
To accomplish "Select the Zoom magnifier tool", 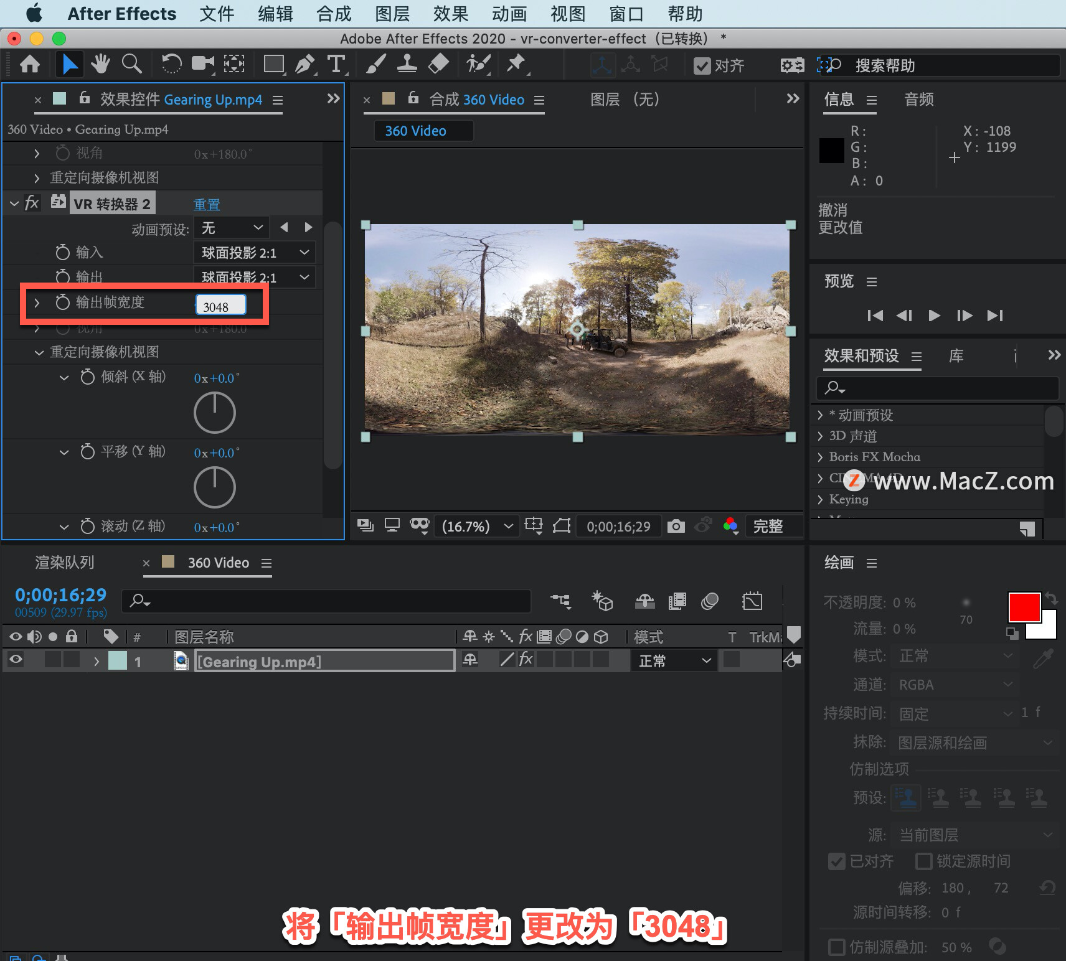I will [131, 64].
